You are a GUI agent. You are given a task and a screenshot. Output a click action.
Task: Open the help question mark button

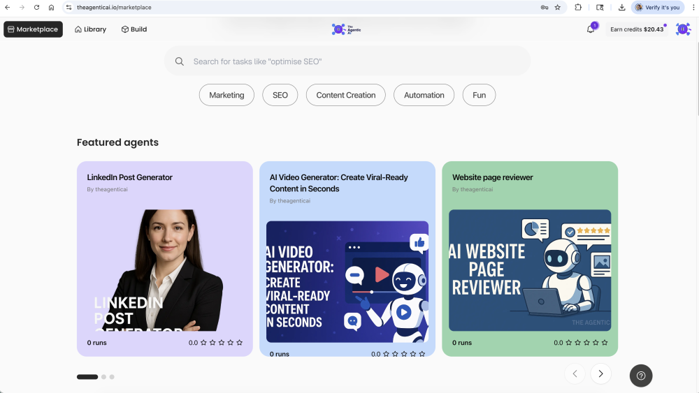pyautogui.click(x=640, y=376)
